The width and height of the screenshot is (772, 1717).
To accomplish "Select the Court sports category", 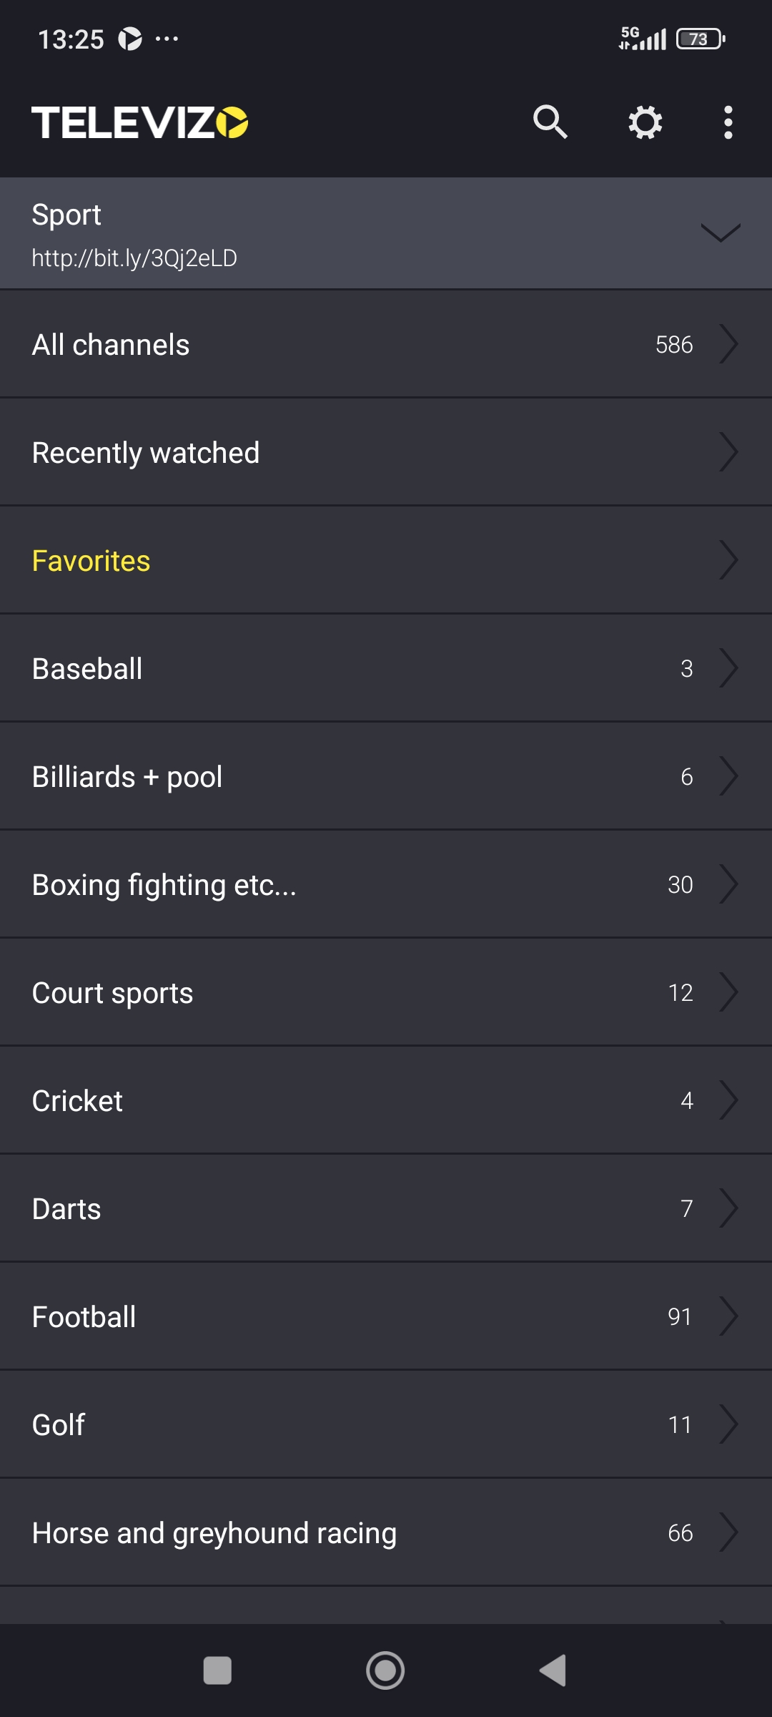I will [x=386, y=992].
